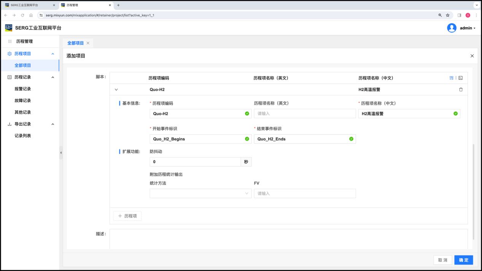Click the sidebar collapse handle arrow

pos(61,153)
